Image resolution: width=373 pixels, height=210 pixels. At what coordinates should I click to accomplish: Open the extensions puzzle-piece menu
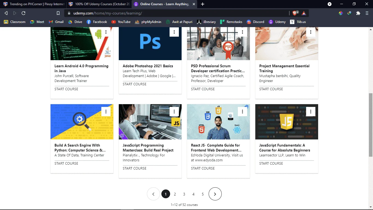(x=358, y=13)
